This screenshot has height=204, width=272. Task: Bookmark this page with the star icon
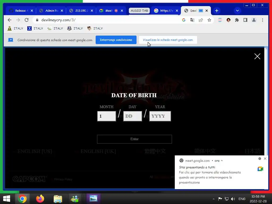point(209,20)
